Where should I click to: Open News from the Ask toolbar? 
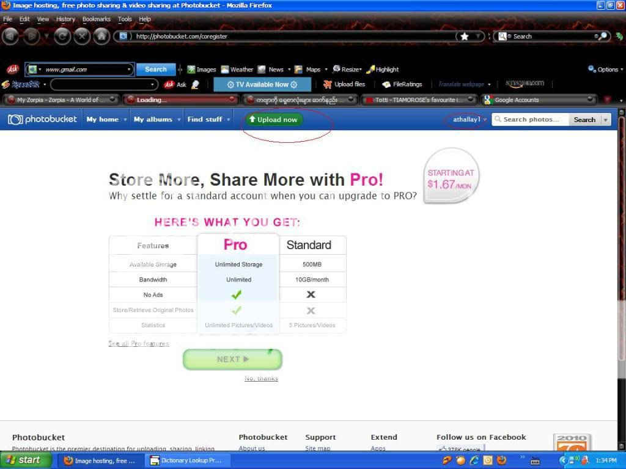coord(271,70)
